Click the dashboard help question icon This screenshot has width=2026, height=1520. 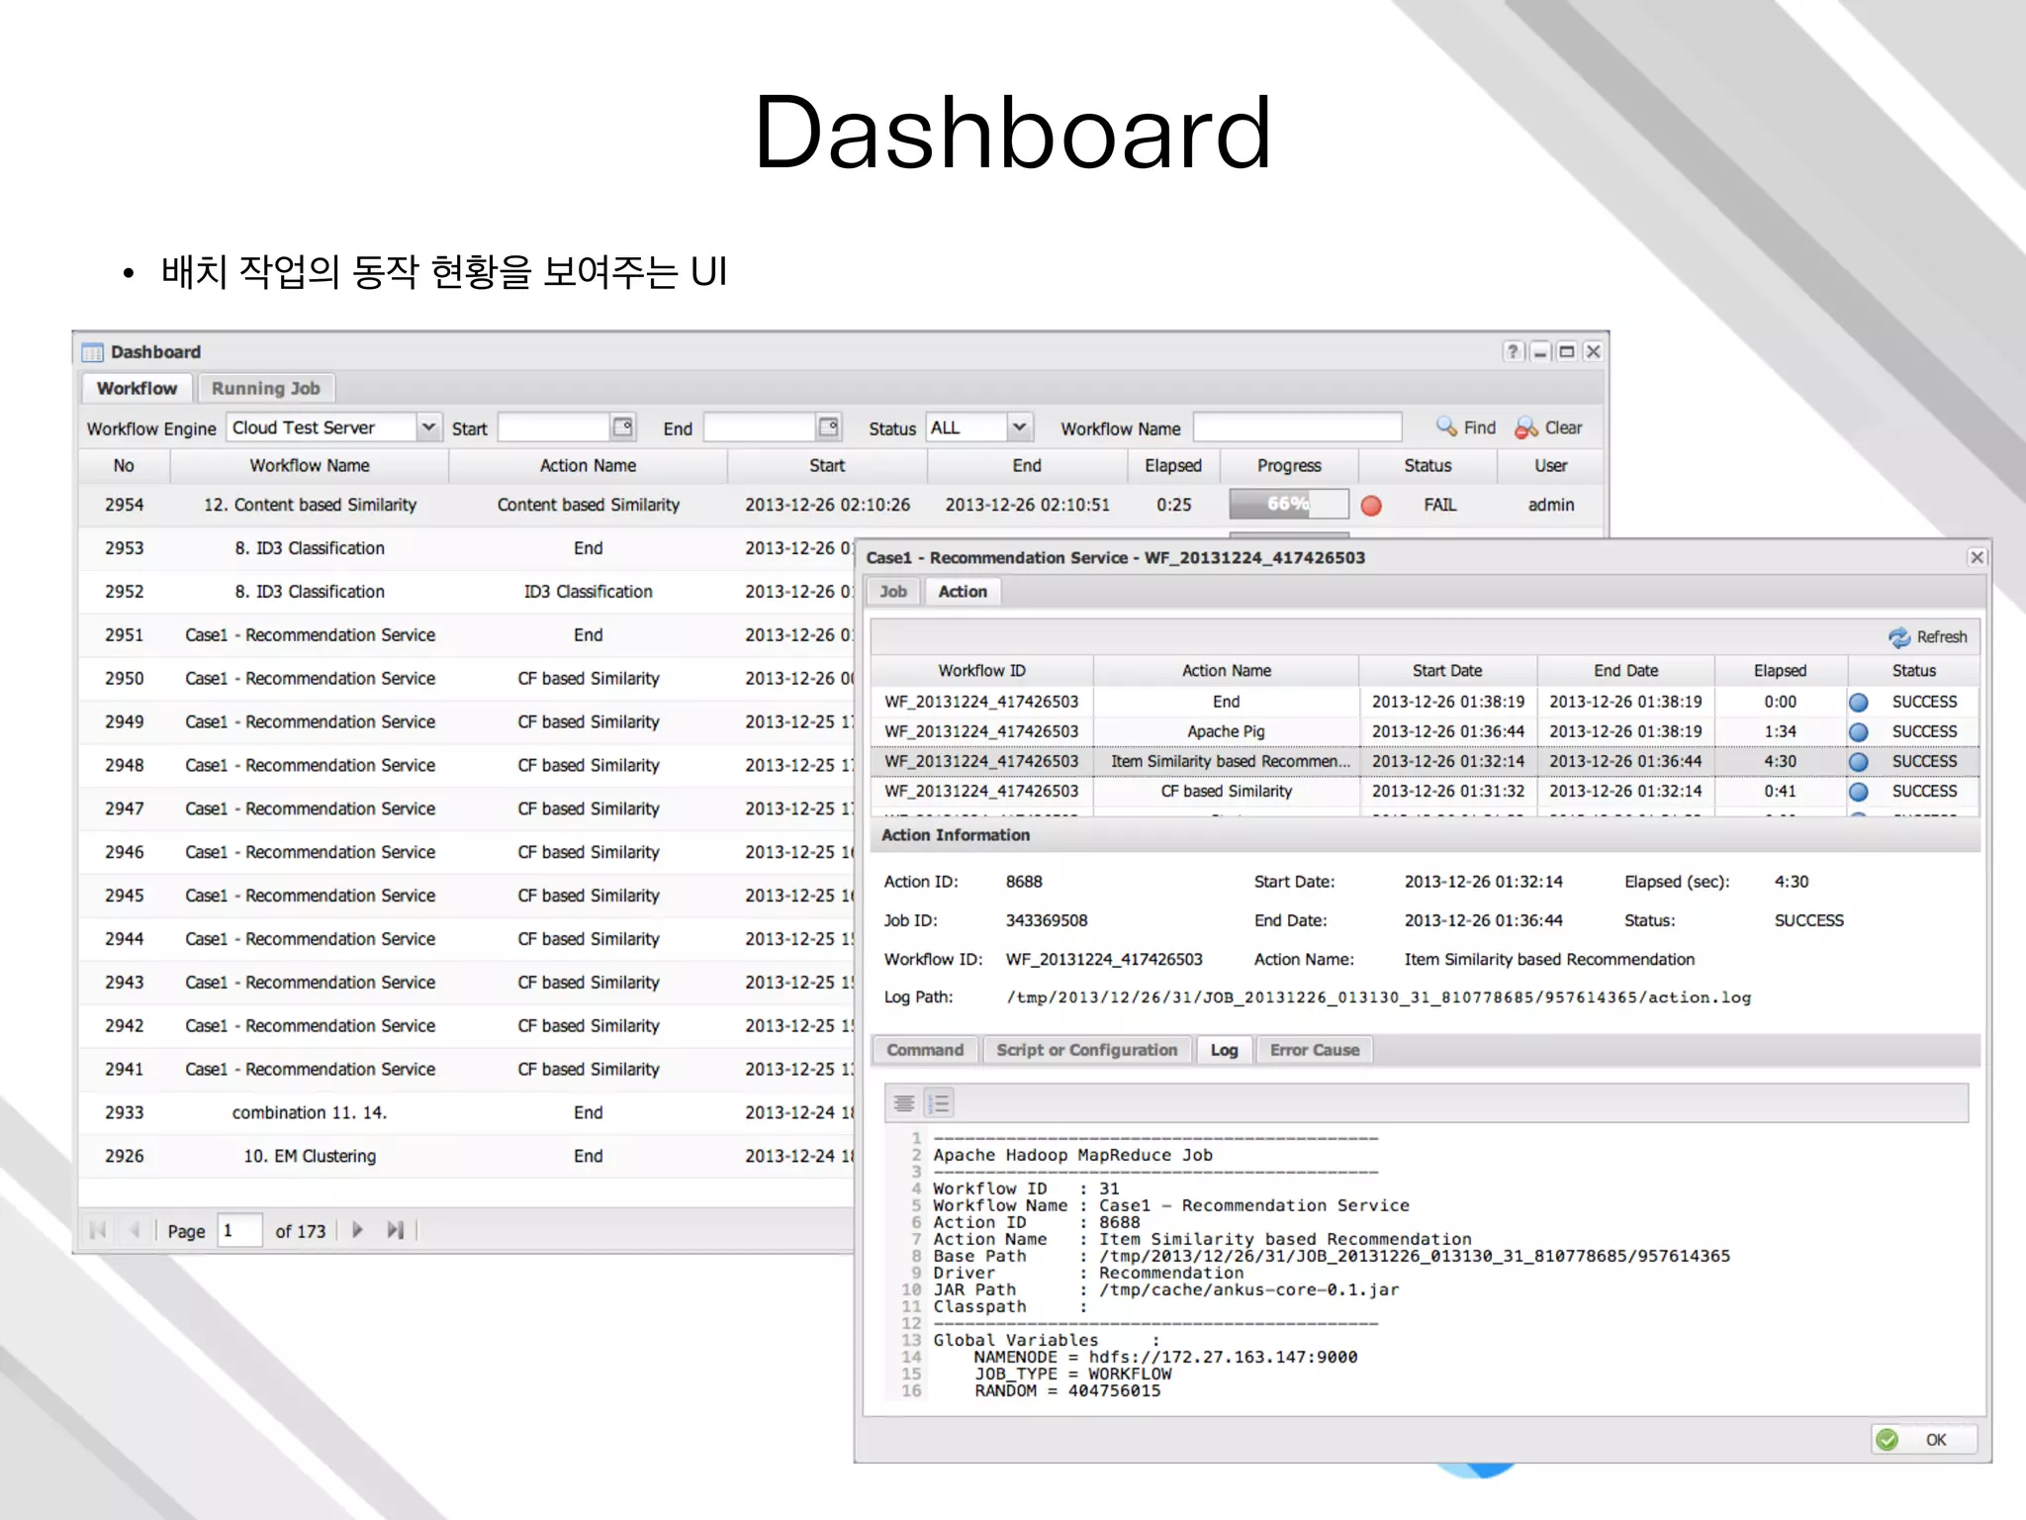click(1513, 351)
